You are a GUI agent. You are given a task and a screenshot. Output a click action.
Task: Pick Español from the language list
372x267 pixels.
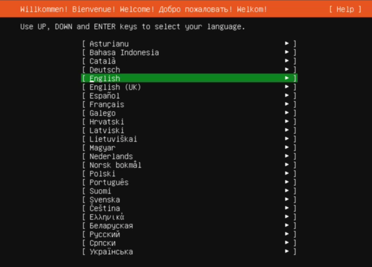tap(189, 95)
